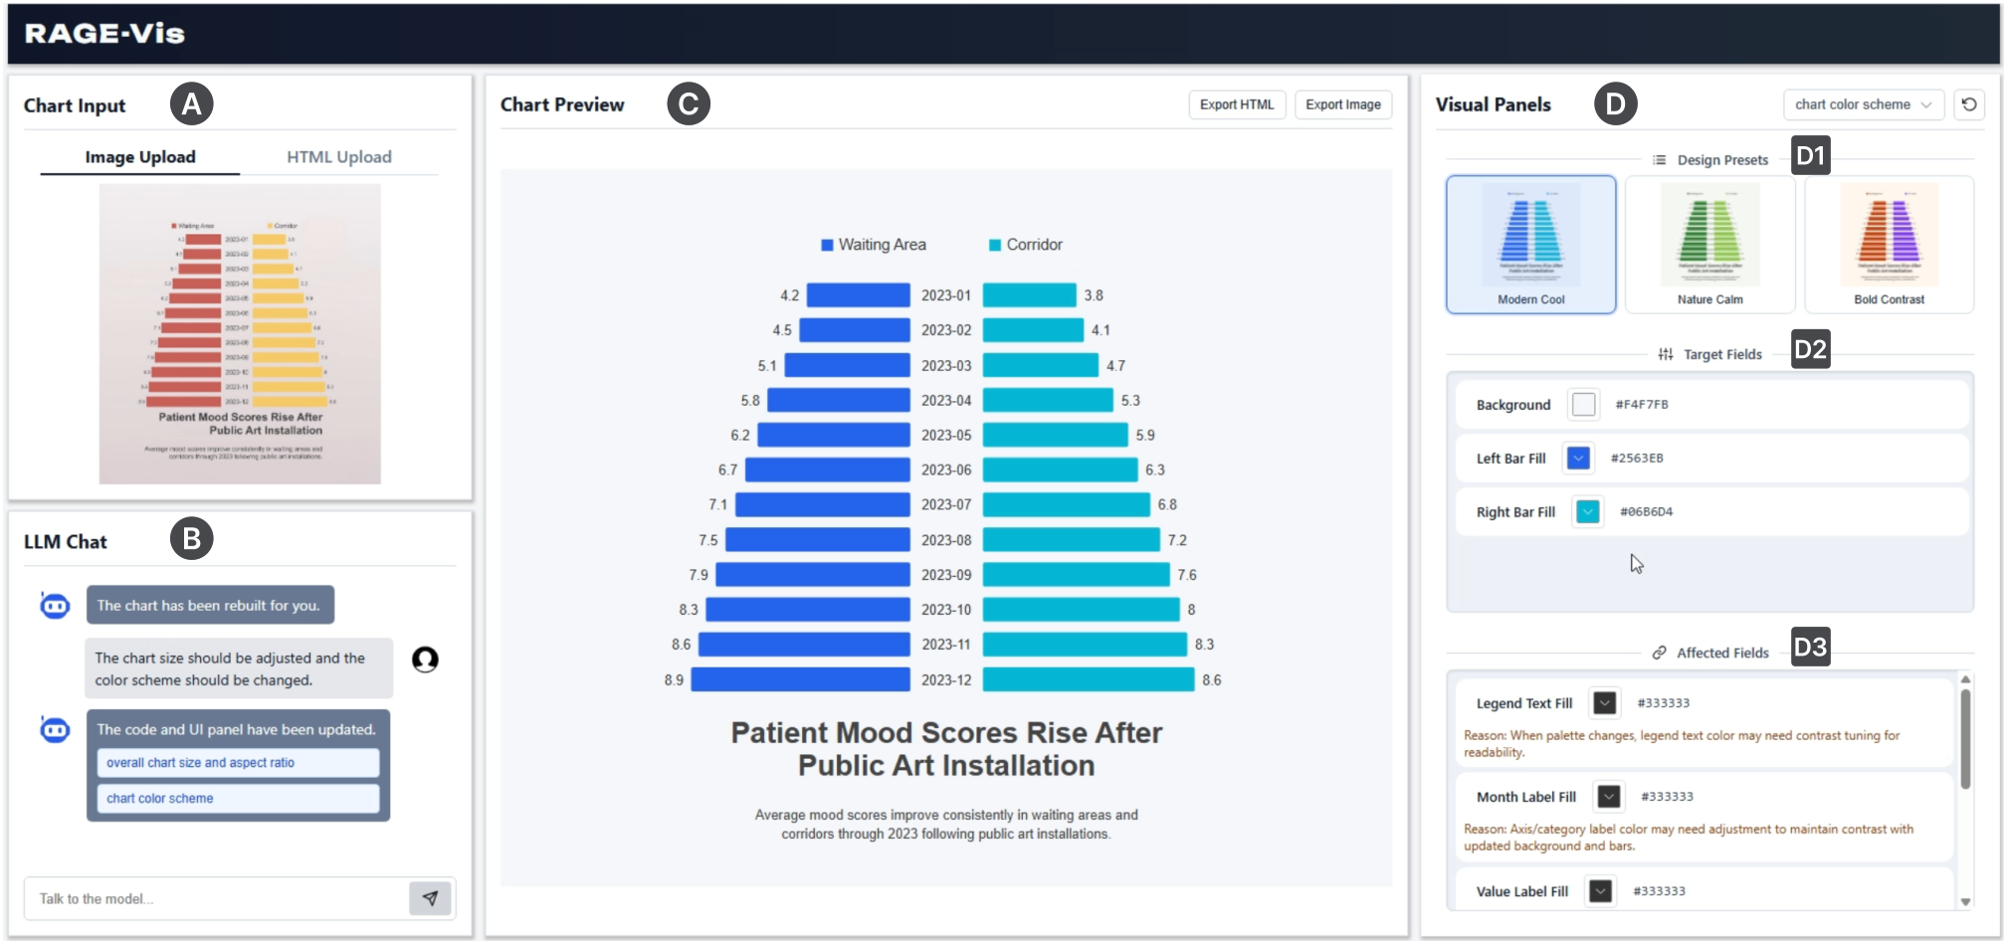Select the Image Upload tab
The image size is (2008, 946).
(140, 157)
